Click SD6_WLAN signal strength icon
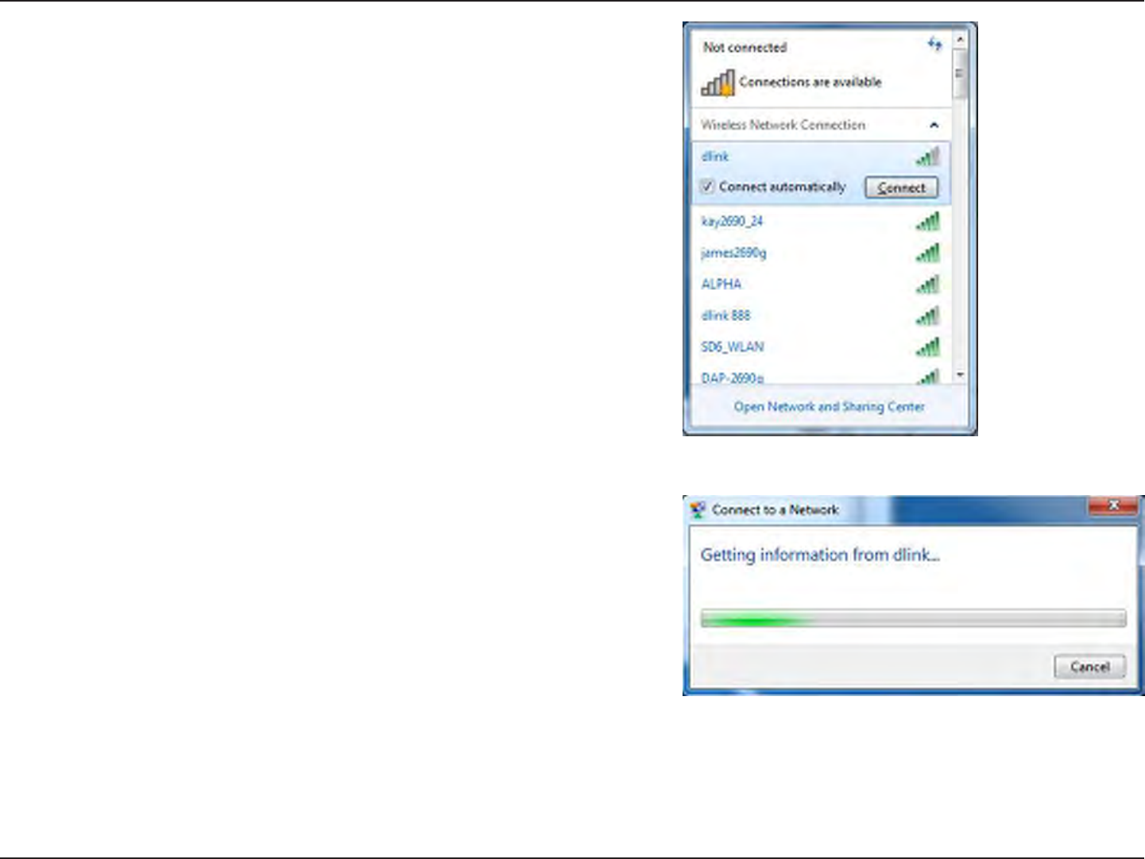1145x859 pixels. [x=928, y=346]
